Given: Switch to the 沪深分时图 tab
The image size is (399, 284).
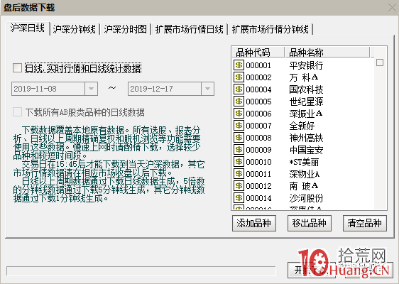Looking at the screenshot, I should pyautogui.click(x=126, y=29).
